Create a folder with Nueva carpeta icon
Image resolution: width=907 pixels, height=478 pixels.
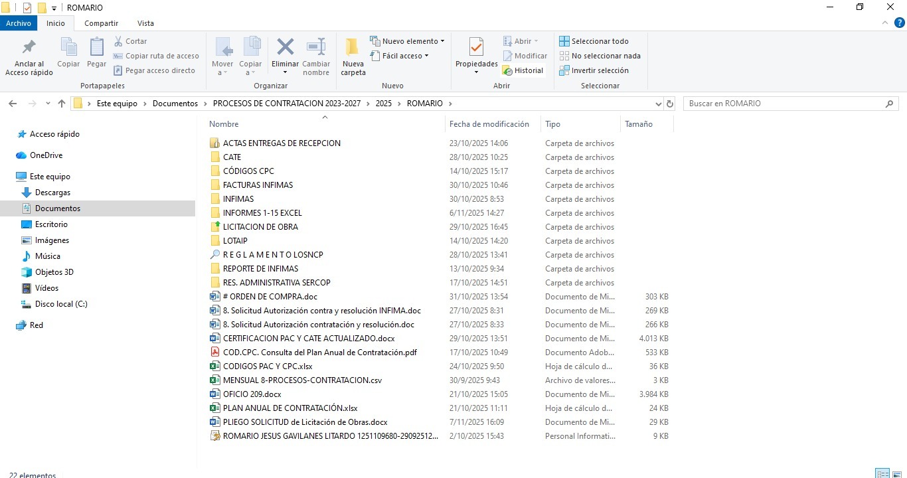pos(353,48)
